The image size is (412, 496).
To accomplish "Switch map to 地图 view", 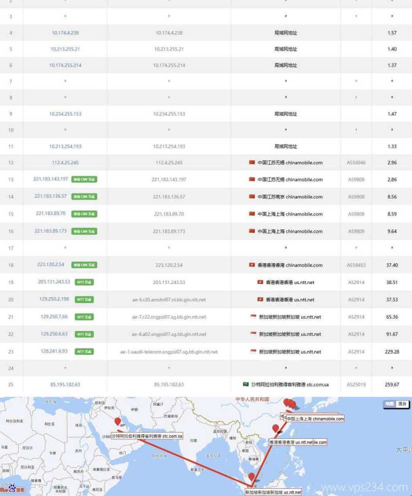I will point(389,404).
